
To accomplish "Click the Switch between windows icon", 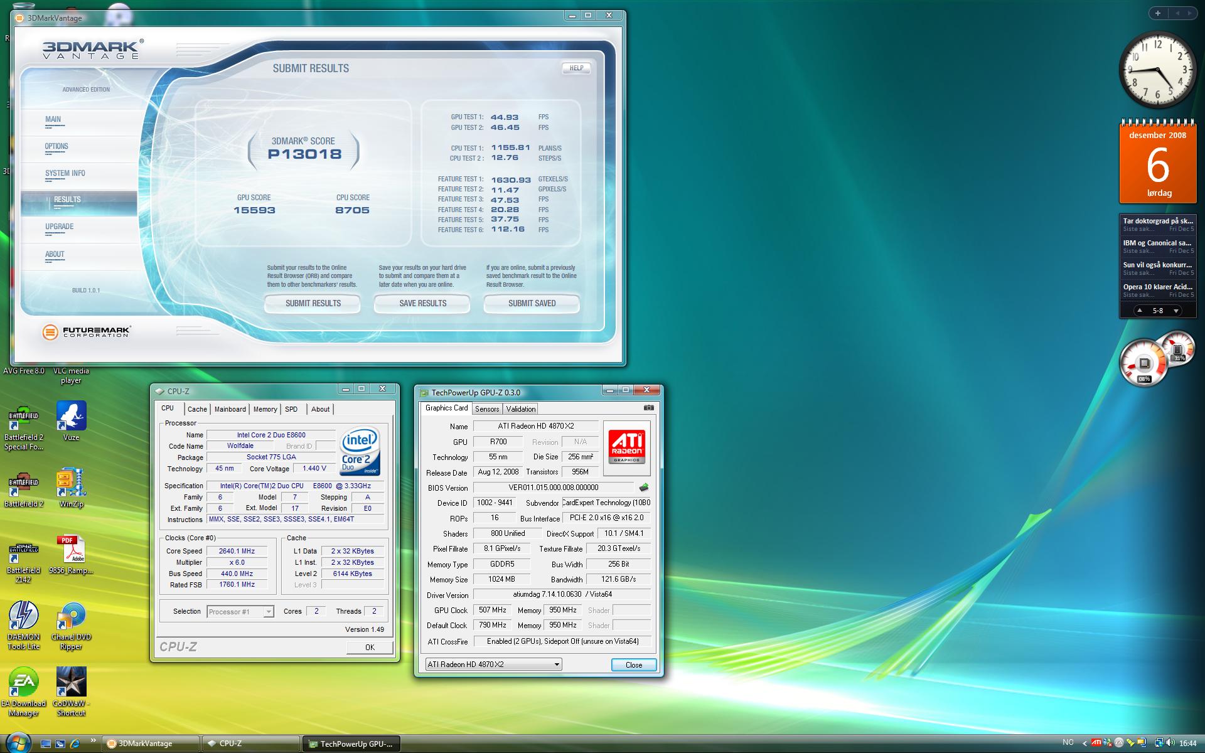I will pos(60,744).
